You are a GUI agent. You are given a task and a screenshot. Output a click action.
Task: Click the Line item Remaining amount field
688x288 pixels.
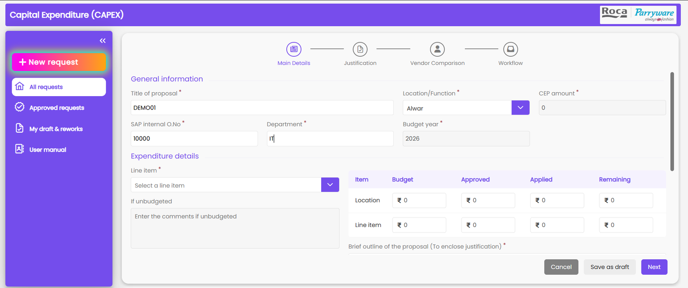(626, 225)
